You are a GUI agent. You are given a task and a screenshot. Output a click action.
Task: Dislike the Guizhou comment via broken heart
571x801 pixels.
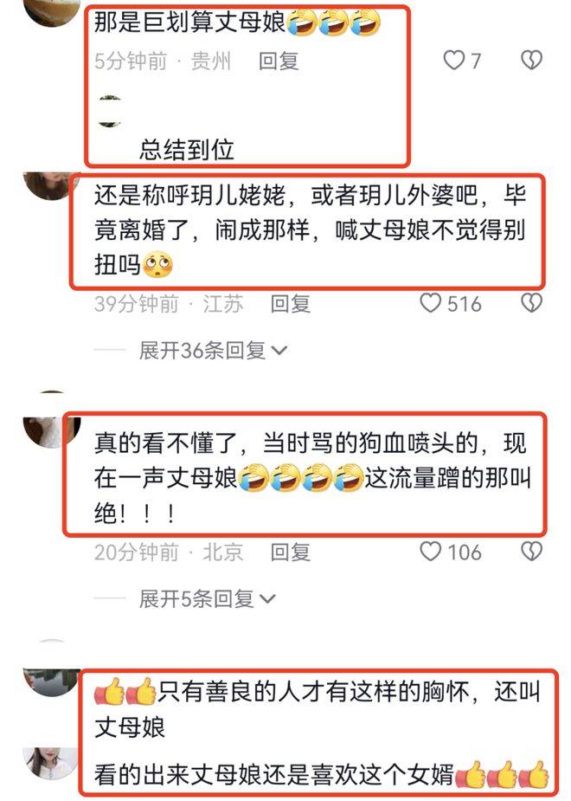pyautogui.click(x=531, y=61)
